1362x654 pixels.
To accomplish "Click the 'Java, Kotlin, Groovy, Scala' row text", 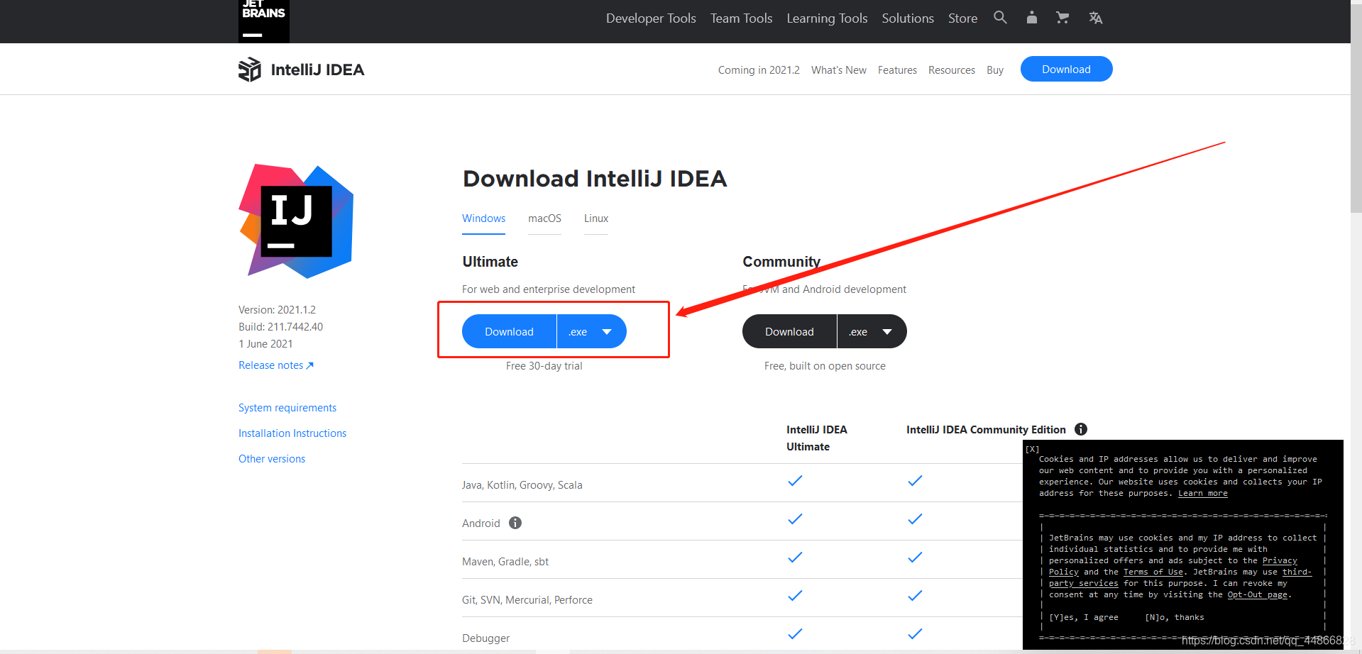I will (522, 485).
